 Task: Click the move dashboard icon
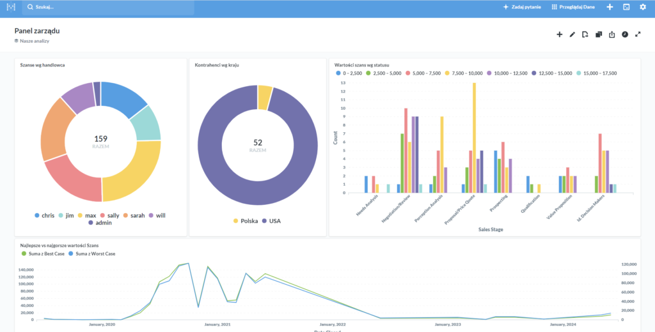tap(585, 34)
